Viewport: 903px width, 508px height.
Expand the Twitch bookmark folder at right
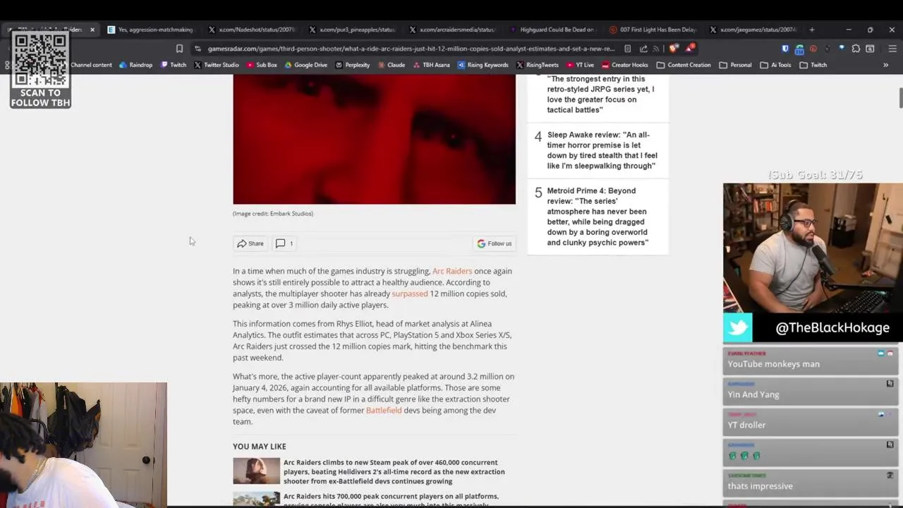(x=813, y=65)
